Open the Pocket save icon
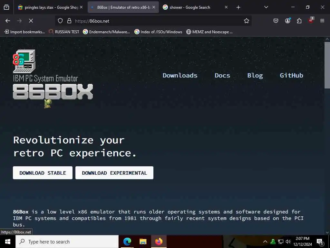Image resolution: width=330 pixels, height=248 pixels. coord(276,21)
